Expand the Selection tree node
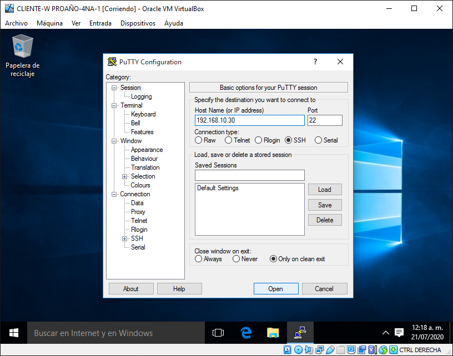453x356 pixels. pyautogui.click(x=124, y=176)
